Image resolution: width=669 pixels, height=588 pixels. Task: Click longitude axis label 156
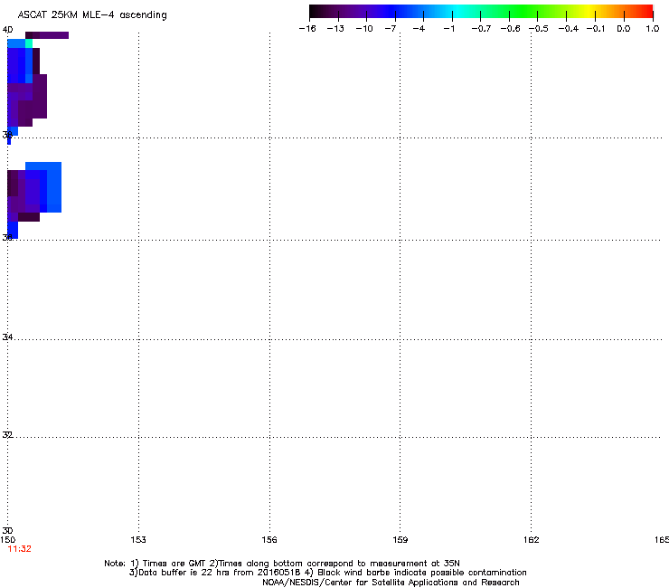point(269,540)
